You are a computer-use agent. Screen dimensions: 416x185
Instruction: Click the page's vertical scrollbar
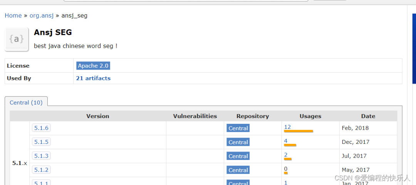(414, 49)
